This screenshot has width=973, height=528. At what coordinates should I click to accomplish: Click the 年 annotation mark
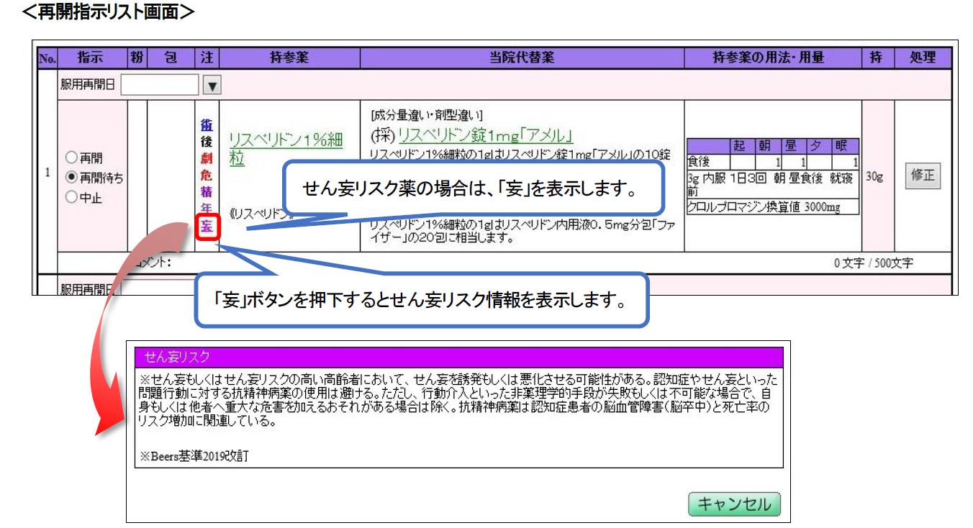click(x=207, y=209)
